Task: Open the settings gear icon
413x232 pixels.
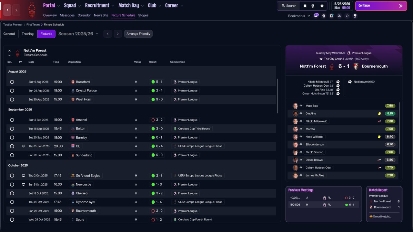Action: (x=322, y=6)
